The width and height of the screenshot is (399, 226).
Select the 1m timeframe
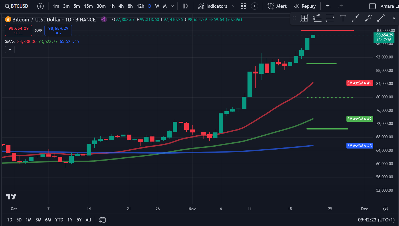[x=56, y=6]
